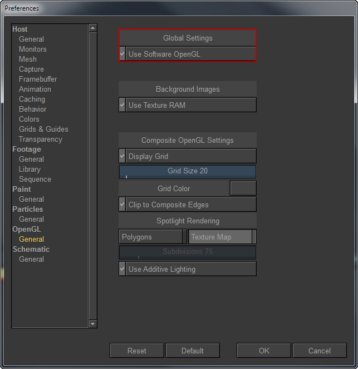Select the OpenGL category heading
Image resolution: width=358 pixels, height=369 pixels.
tap(27, 229)
